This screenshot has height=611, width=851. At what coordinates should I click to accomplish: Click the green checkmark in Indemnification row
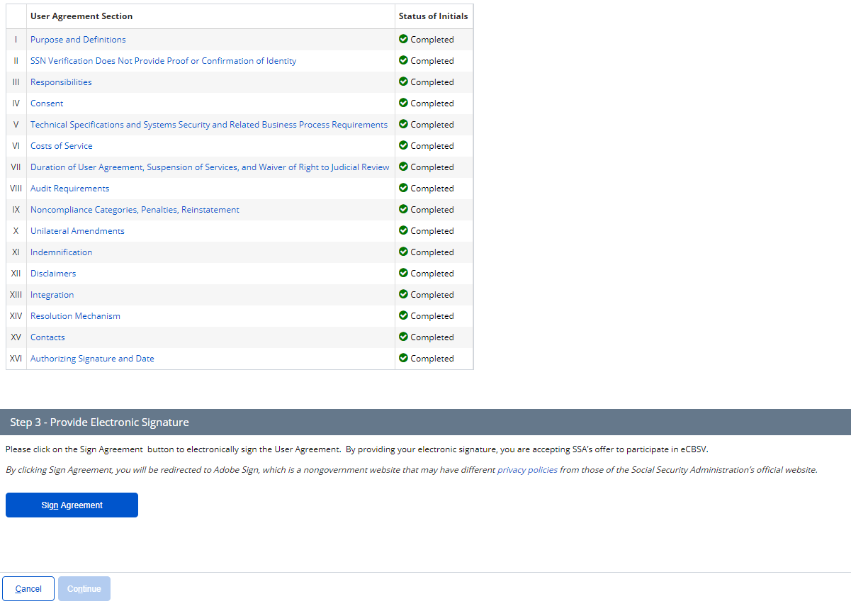pyautogui.click(x=403, y=252)
